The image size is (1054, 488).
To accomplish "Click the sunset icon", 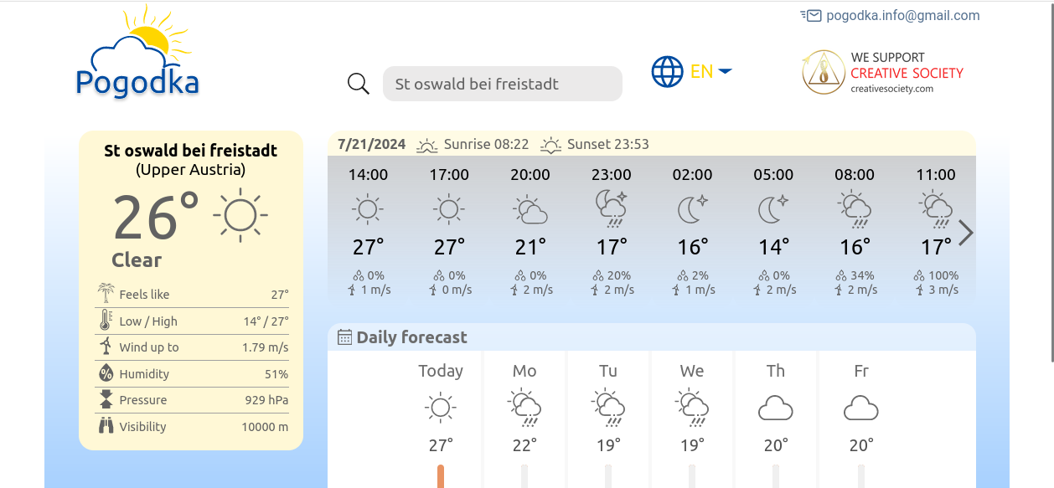I will click(x=550, y=145).
